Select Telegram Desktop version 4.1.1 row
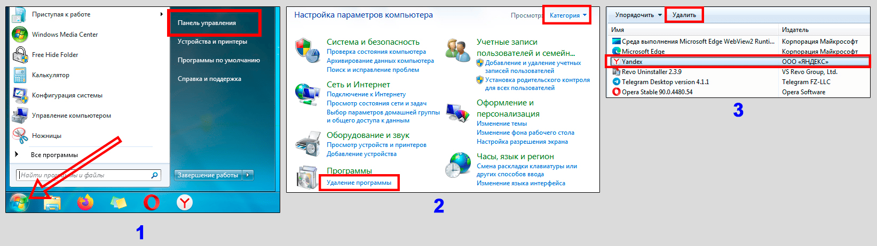 tap(739, 82)
